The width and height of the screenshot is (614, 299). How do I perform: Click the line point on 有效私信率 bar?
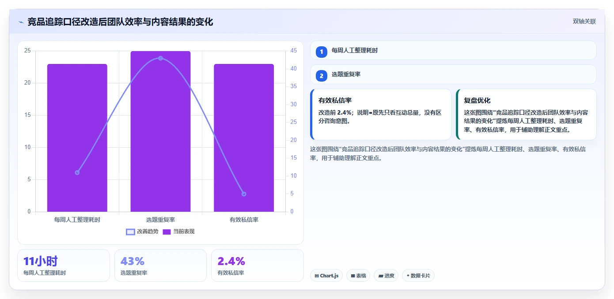(244, 194)
